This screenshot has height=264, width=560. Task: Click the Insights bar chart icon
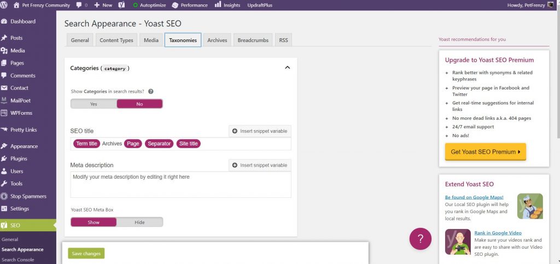tap(218, 4)
